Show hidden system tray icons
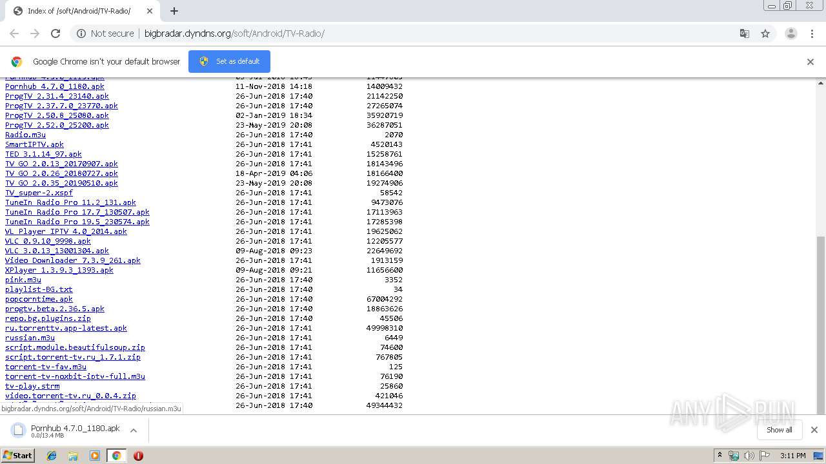 click(720, 456)
